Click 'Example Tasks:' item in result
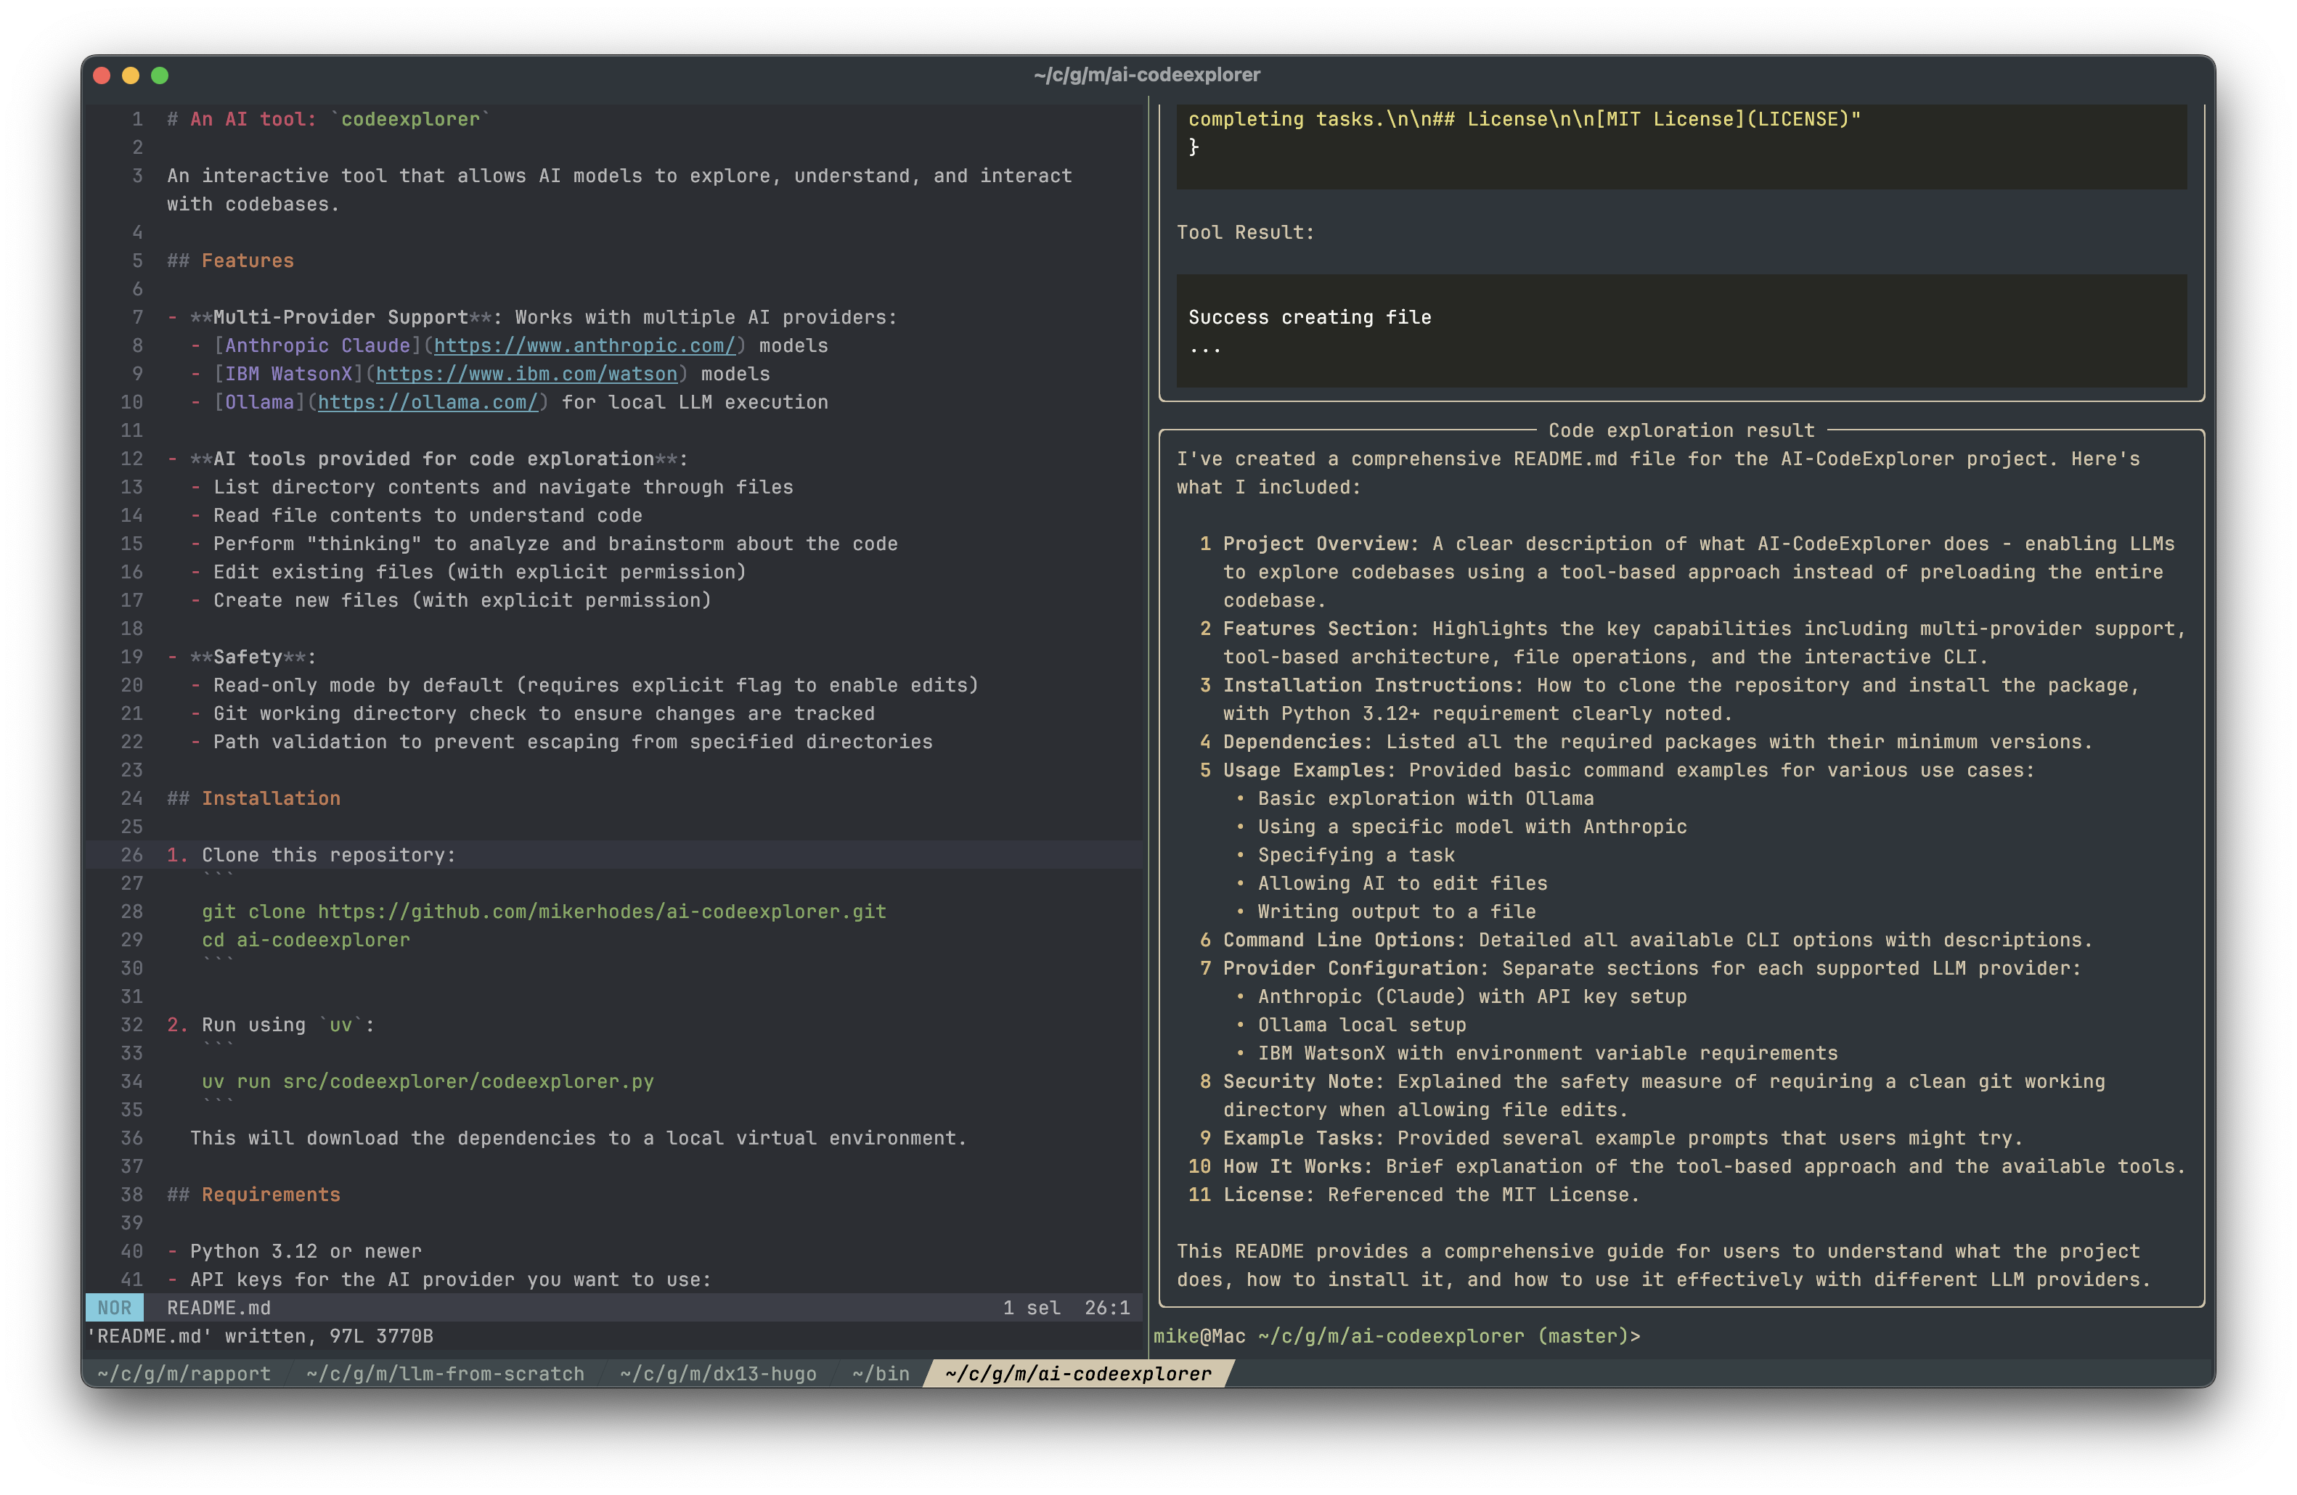The width and height of the screenshot is (2297, 1495). [x=1304, y=1138]
